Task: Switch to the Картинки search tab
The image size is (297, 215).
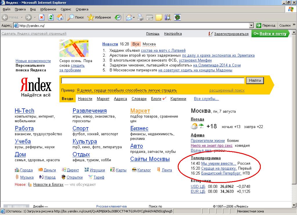Action: click(x=178, y=99)
